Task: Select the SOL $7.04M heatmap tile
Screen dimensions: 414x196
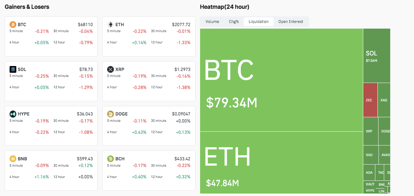Action: click(x=376, y=56)
